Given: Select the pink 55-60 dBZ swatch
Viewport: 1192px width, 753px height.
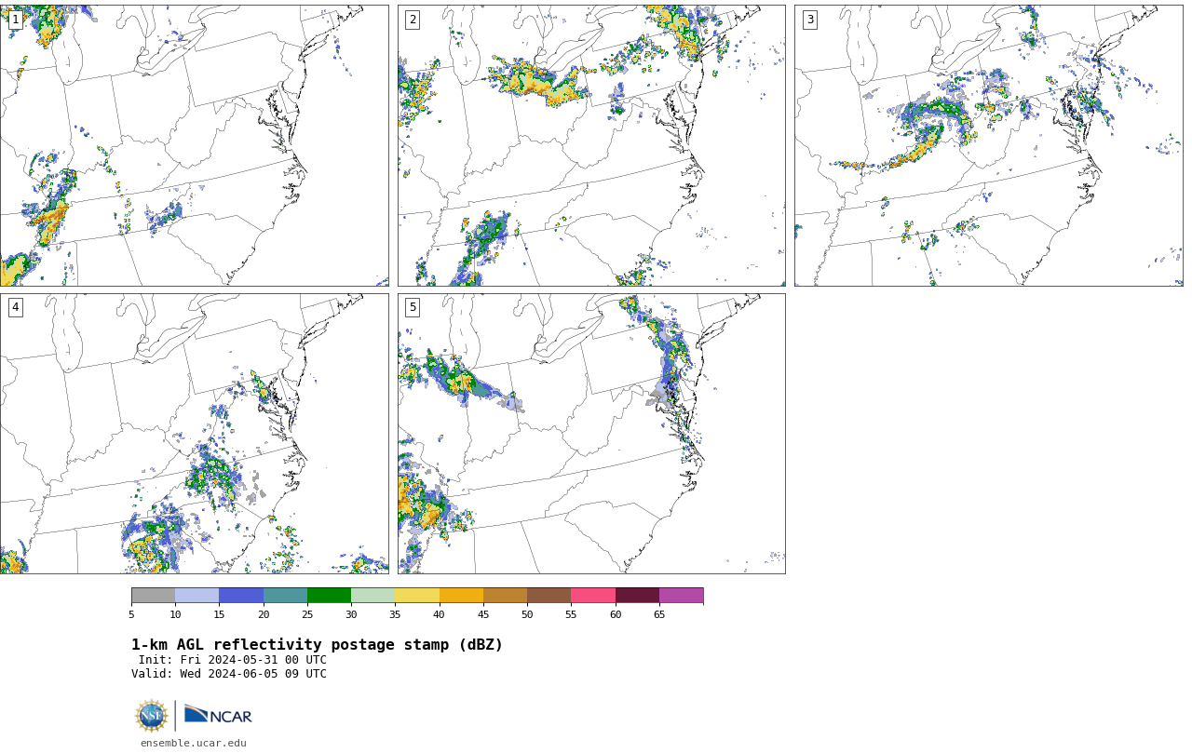Looking at the screenshot, I should [593, 596].
